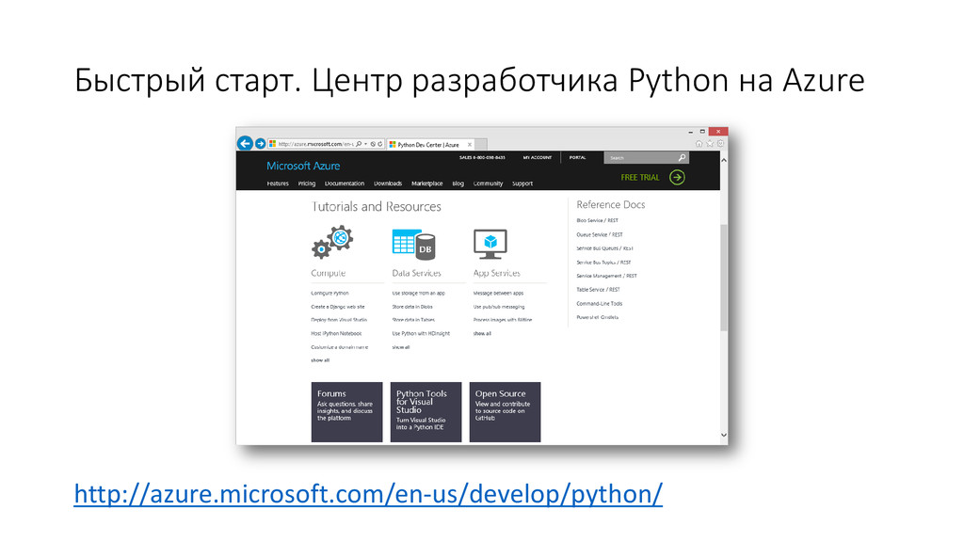
Task: Open Deploy from Visual Studio link
Action: [x=339, y=320]
